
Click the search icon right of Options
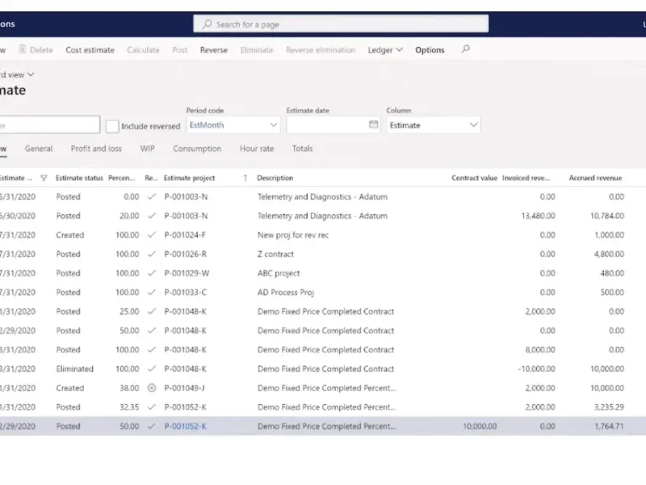click(465, 50)
